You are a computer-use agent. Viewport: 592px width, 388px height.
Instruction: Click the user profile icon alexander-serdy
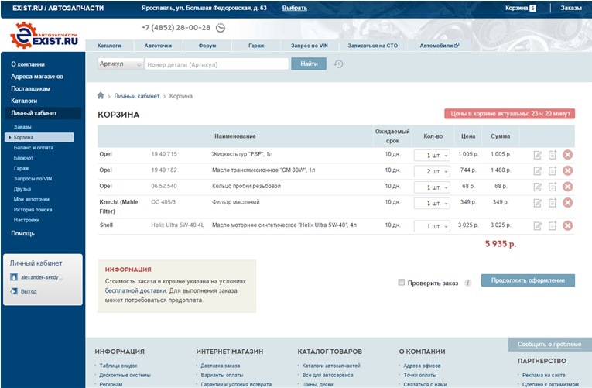[14, 277]
